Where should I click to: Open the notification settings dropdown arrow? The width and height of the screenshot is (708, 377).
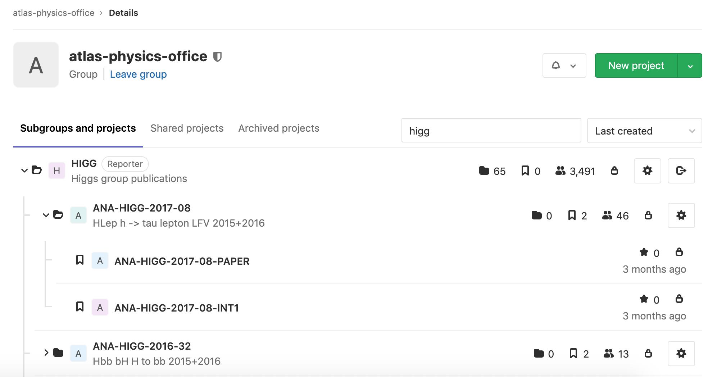pyautogui.click(x=573, y=66)
